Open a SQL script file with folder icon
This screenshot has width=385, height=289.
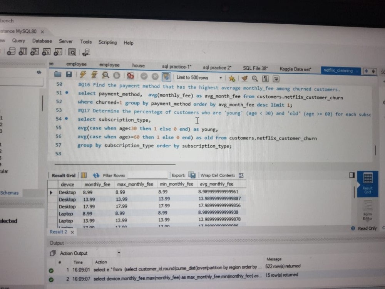coord(58,74)
